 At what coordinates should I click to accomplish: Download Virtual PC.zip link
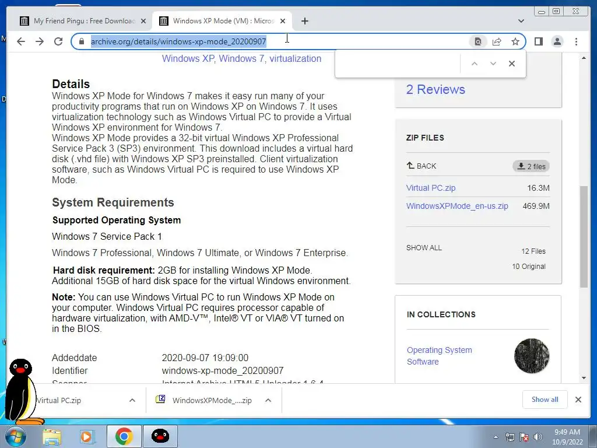431,188
